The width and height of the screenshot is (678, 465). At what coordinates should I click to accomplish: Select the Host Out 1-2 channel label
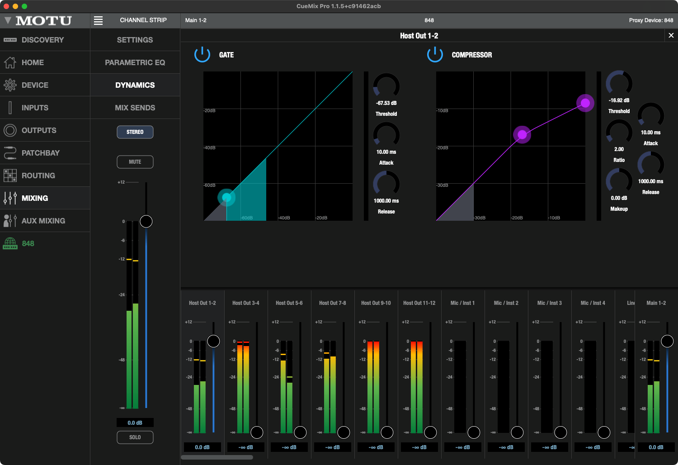coord(202,303)
